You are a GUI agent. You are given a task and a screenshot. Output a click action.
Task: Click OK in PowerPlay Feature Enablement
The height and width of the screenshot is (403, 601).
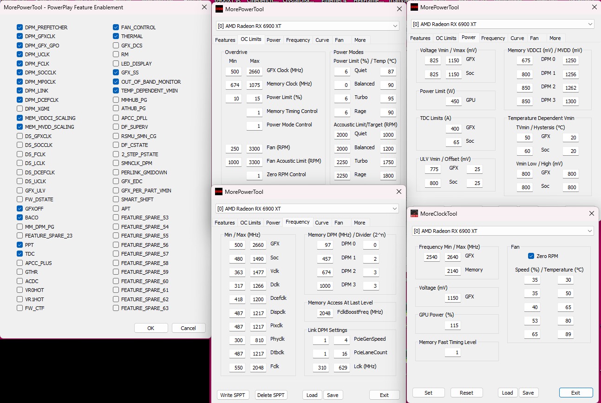[151, 328]
